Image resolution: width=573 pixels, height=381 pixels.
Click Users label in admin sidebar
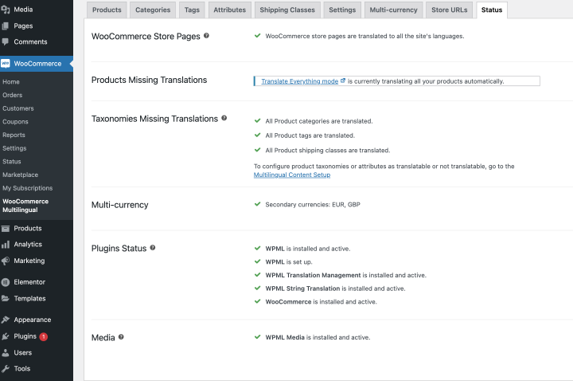pos(23,353)
